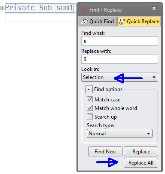Open the Search type Normal dropdown
Image resolution: width=165 pixels, height=174 pixels.
[119, 134]
